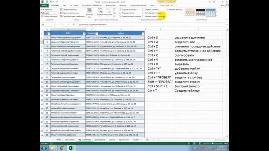Click Convert to Range (Преобразовать в диапазон)

point(72,16)
